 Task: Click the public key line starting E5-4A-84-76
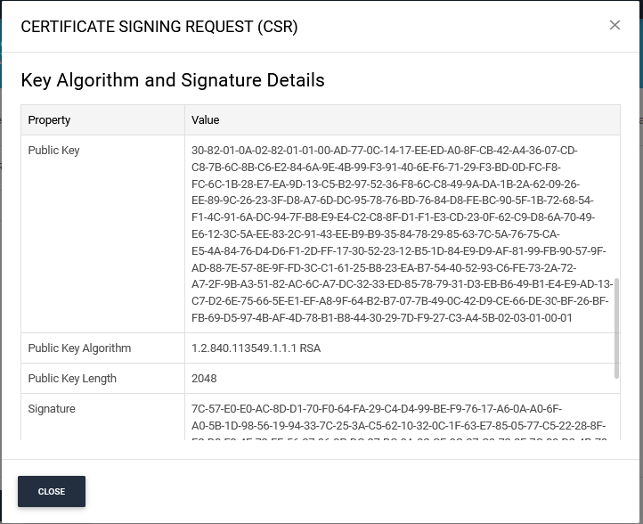(399, 250)
